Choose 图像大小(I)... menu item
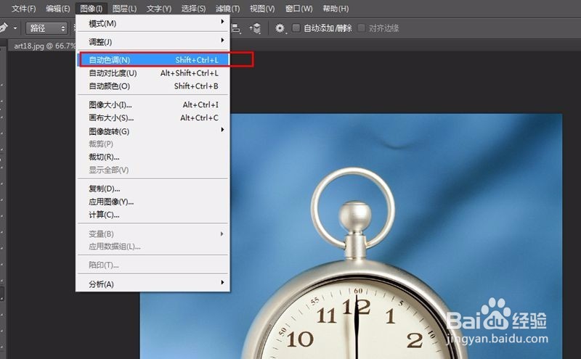 tap(153, 104)
